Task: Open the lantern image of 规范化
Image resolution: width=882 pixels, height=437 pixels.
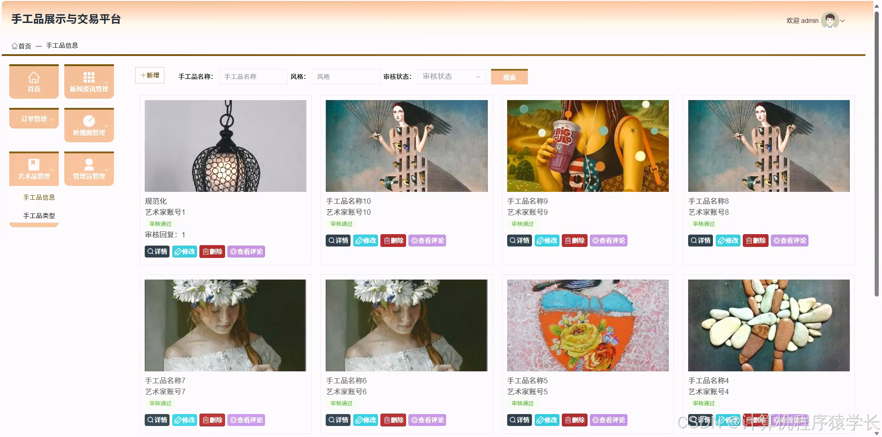Action: tap(226, 146)
